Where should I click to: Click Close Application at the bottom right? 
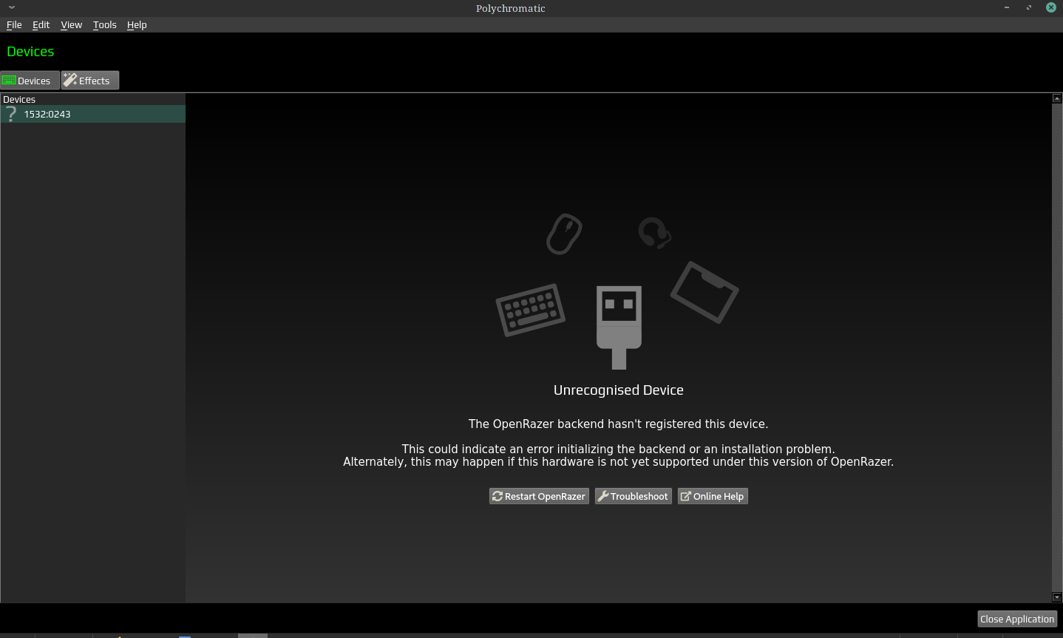coord(1017,619)
